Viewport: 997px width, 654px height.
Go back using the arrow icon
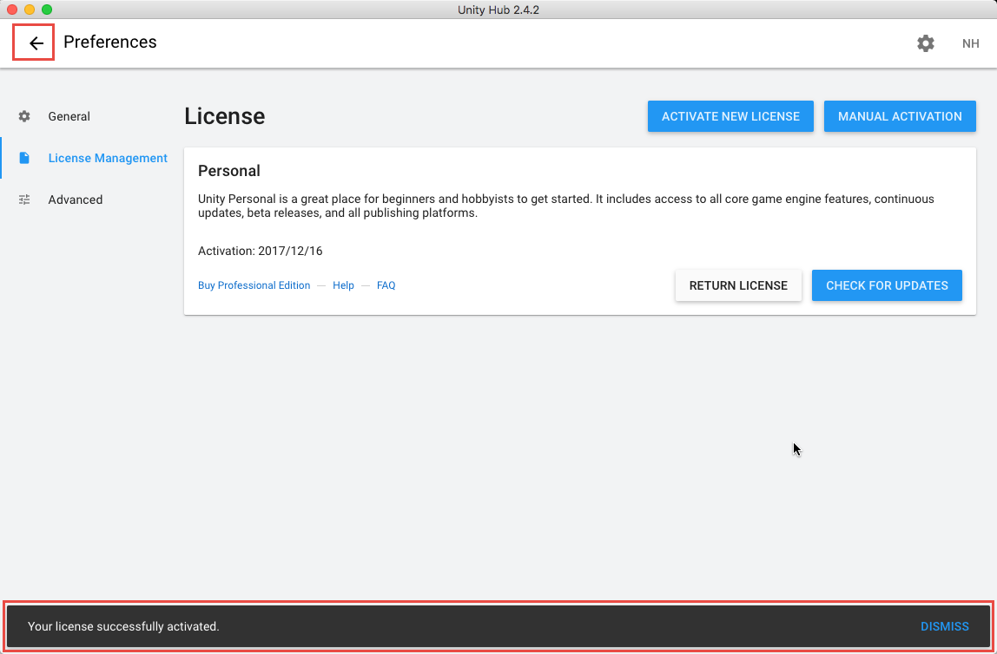coord(36,43)
